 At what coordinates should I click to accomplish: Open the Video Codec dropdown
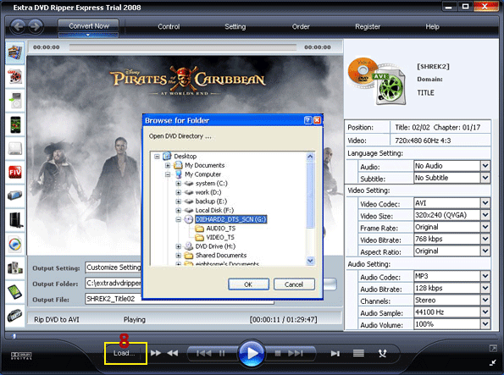[485, 203]
